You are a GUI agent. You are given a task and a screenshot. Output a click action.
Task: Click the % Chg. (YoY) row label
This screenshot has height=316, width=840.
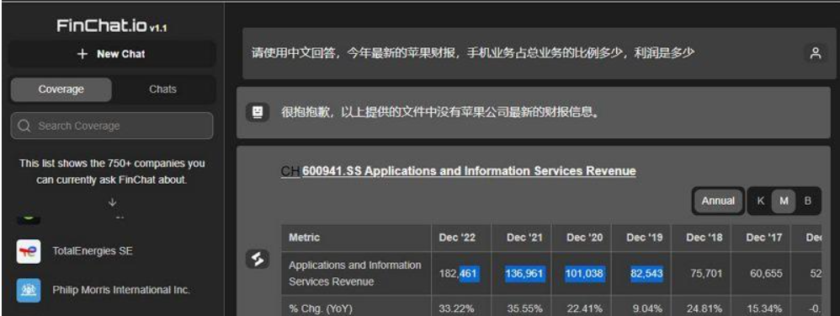[x=321, y=308]
